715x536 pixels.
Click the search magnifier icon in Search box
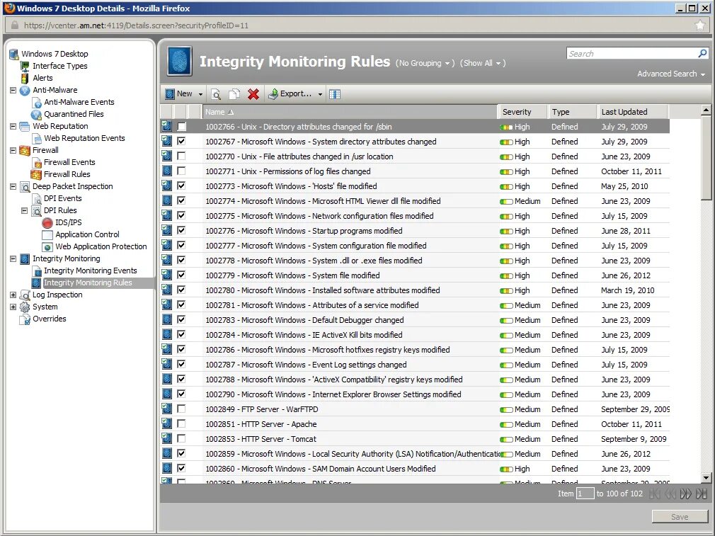702,53
